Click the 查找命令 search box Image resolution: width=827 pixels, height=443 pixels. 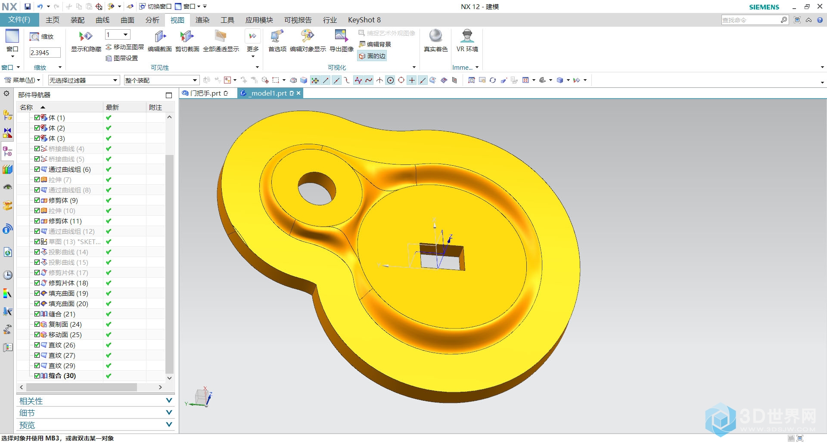pos(750,20)
